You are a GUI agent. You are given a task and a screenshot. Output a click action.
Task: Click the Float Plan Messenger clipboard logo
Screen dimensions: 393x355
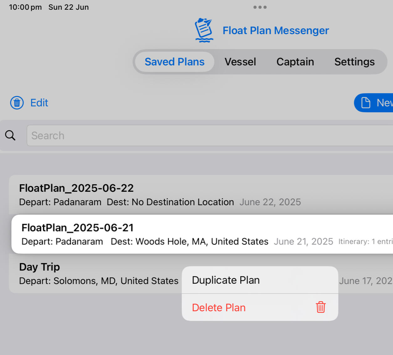204,30
